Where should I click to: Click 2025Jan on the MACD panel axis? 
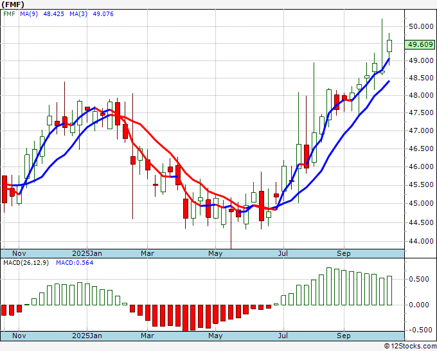click(87, 336)
